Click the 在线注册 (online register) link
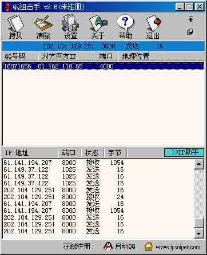 pos(77,246)
